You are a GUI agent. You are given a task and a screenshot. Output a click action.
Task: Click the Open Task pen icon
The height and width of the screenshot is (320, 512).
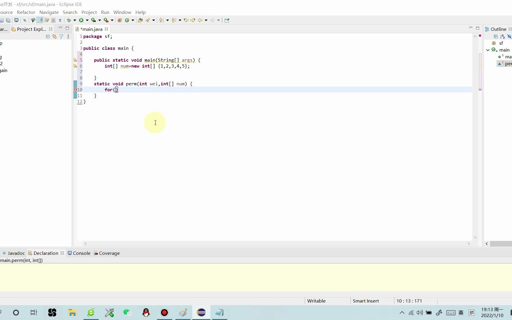[x=148, y=20]
